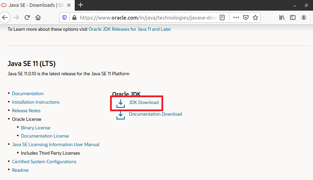Open Oracle JDK Releases for Java 11 link
The height and width of the screenshot is (180, 313).
130,29
